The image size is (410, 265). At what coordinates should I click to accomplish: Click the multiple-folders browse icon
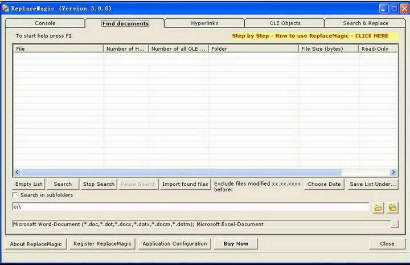(x=392, y=207)
